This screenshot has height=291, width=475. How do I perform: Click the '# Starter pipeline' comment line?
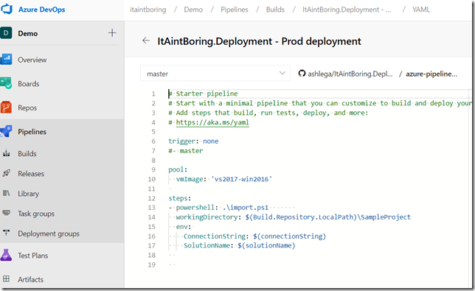204,94
